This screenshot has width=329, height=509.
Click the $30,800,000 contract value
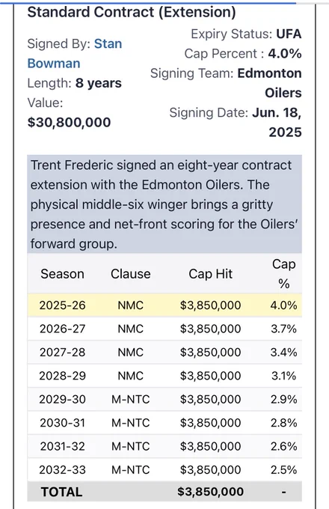[69, 122]
